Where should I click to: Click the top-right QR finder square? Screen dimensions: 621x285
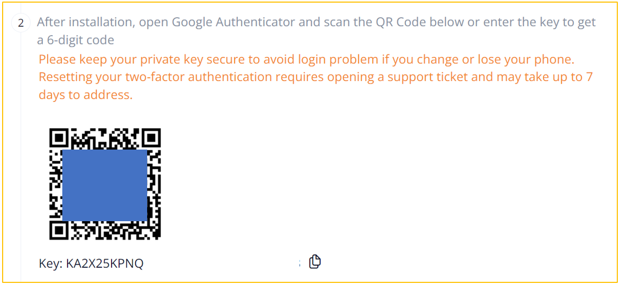pos(151,138)
